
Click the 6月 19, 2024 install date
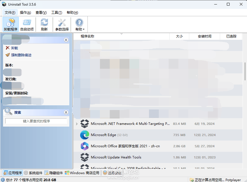[204, 124]
